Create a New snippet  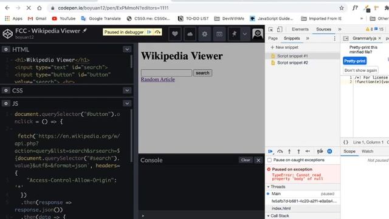284,47
